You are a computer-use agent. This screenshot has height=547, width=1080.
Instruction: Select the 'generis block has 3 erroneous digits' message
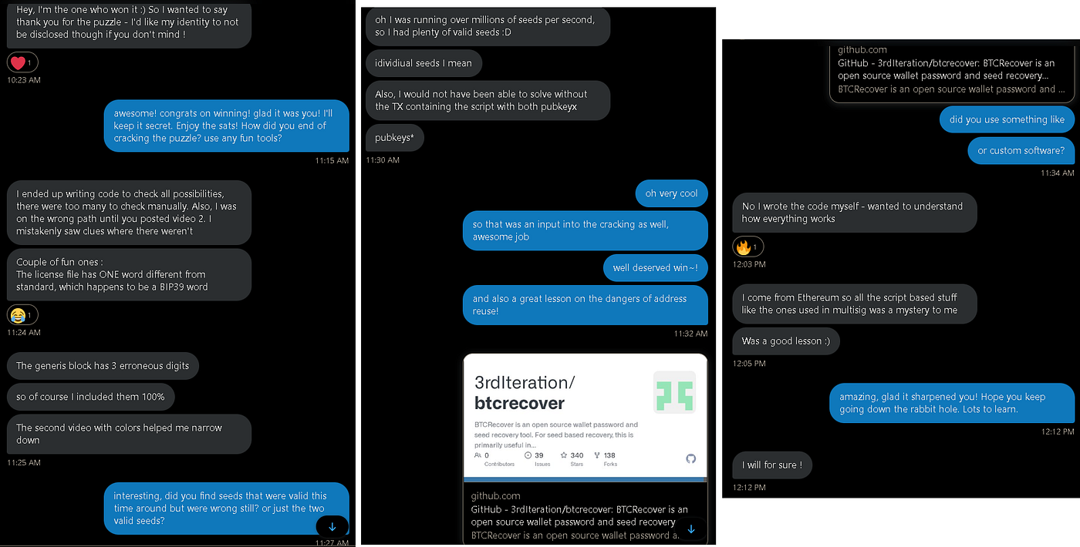(103, 365)
